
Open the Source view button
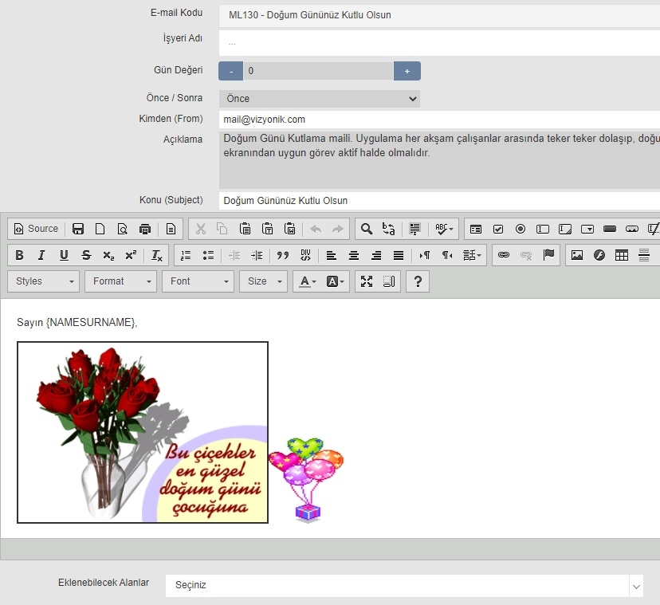coord(36,229)
